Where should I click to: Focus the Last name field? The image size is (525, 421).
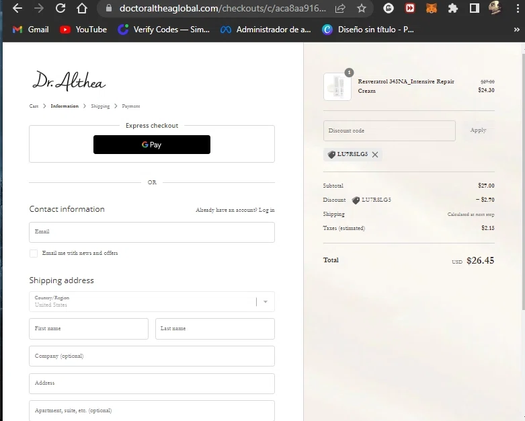pyautogui.click(x=215, y=329)
